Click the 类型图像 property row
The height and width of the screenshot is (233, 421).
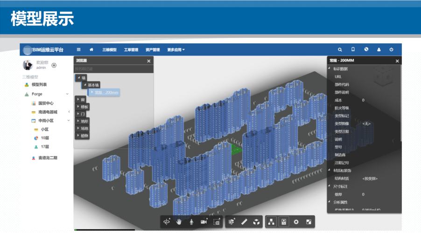pos(364,123)
